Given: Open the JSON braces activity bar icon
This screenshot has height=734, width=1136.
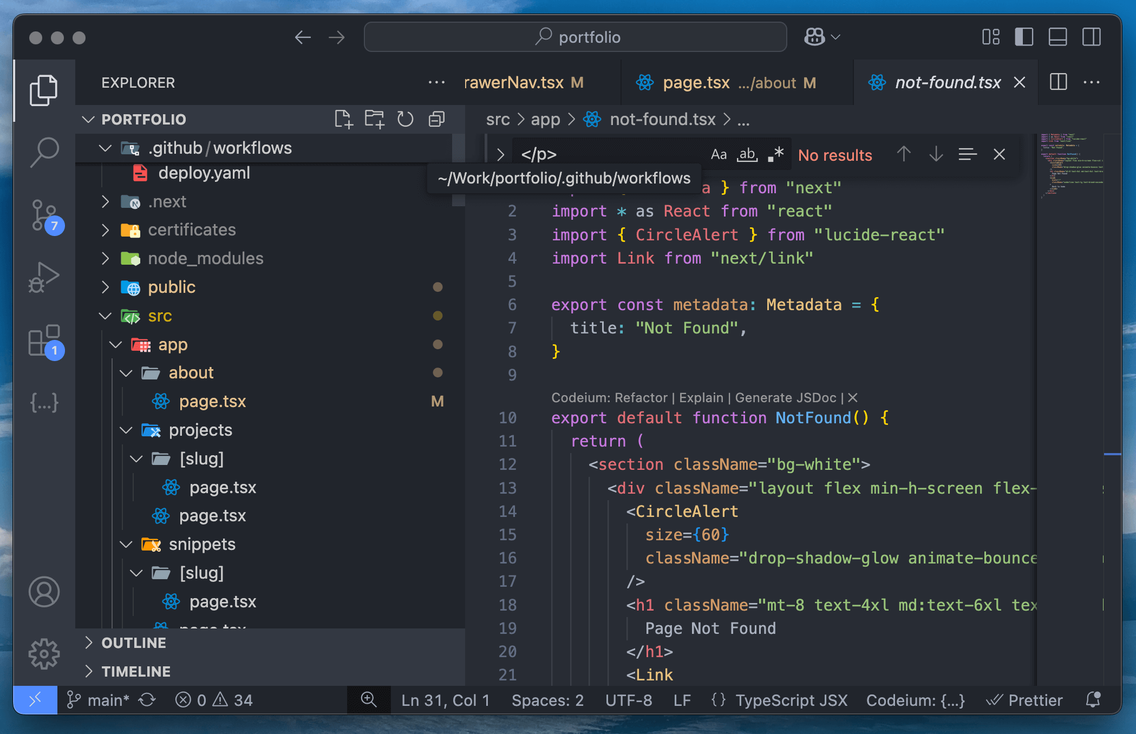Looking at the screenshot, I should (44, 402).
